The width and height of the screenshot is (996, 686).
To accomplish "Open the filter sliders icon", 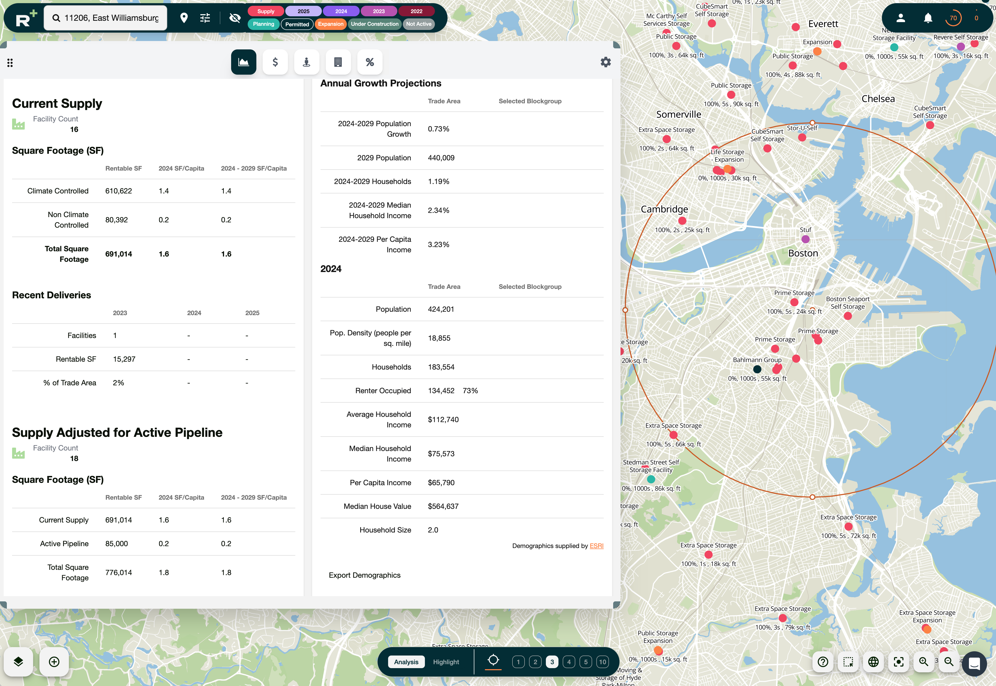I will (x=205, y=18).
